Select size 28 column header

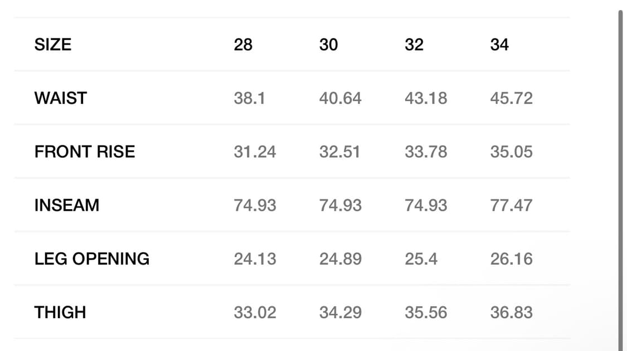coord(243,45)
